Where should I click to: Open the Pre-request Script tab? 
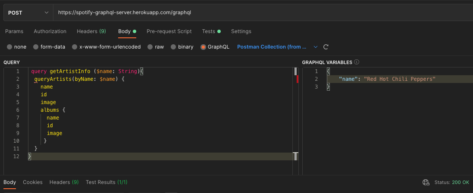(169, 31)
